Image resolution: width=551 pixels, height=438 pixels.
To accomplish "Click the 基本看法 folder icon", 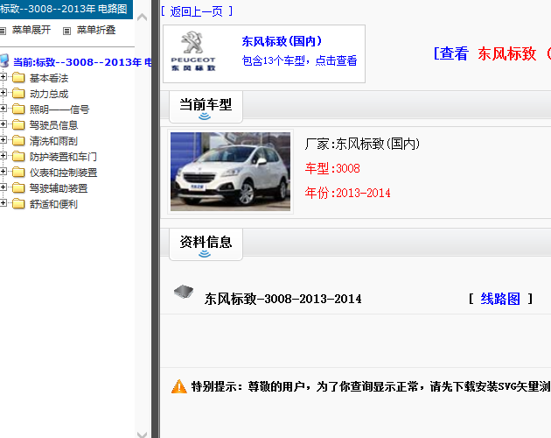I will point(18,77).
